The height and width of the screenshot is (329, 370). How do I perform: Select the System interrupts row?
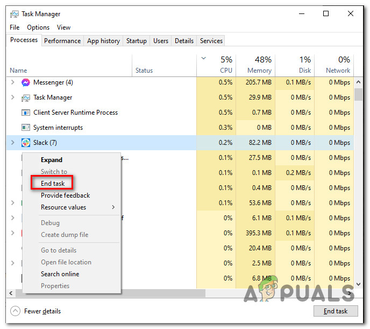coord(180,128)
